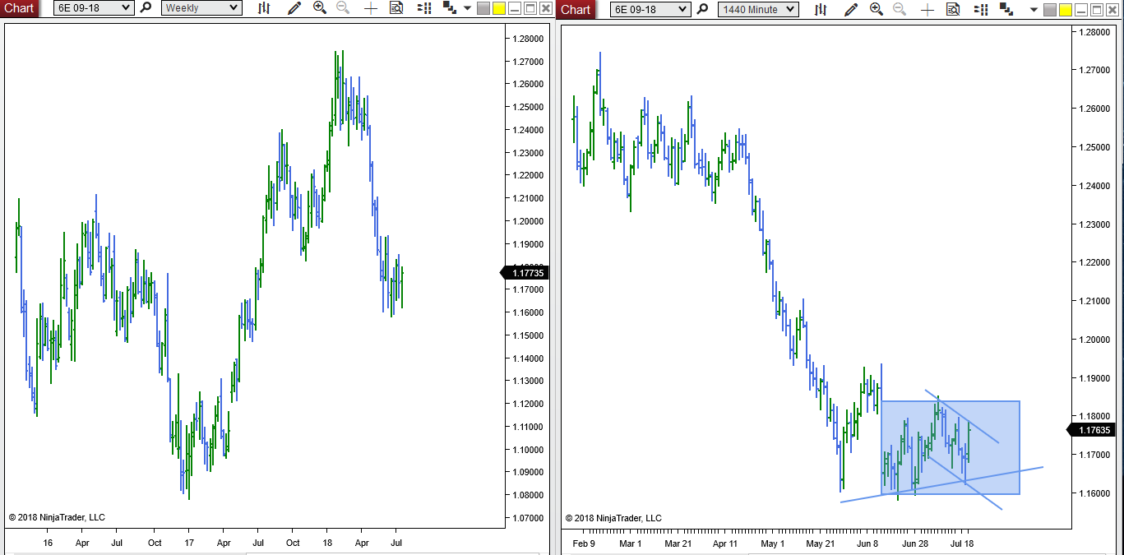Click the Oct label beside 17 on Weekly time axis
The height and width of the screenshot is (555, 1124).
coord(155,543)
